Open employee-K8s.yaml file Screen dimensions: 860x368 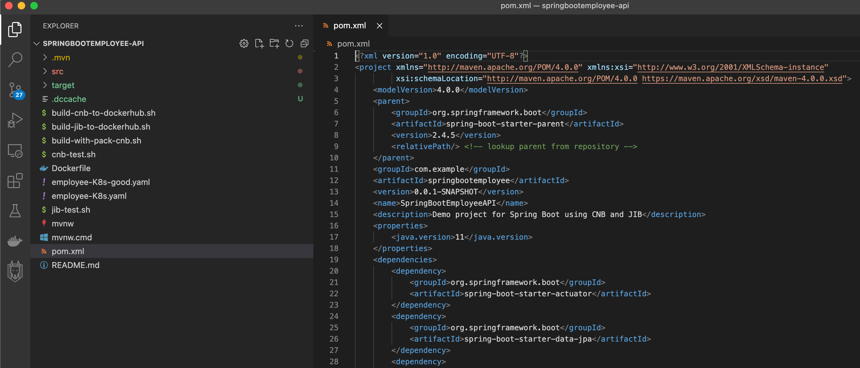171,196
